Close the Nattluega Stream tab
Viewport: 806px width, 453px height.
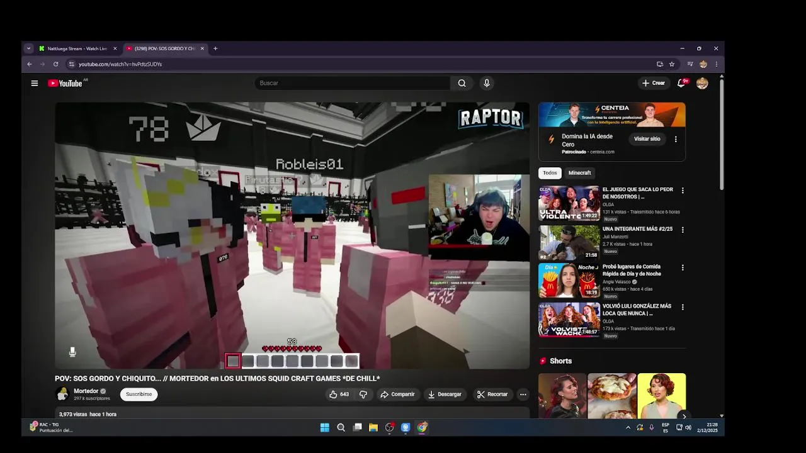[115, 48]
